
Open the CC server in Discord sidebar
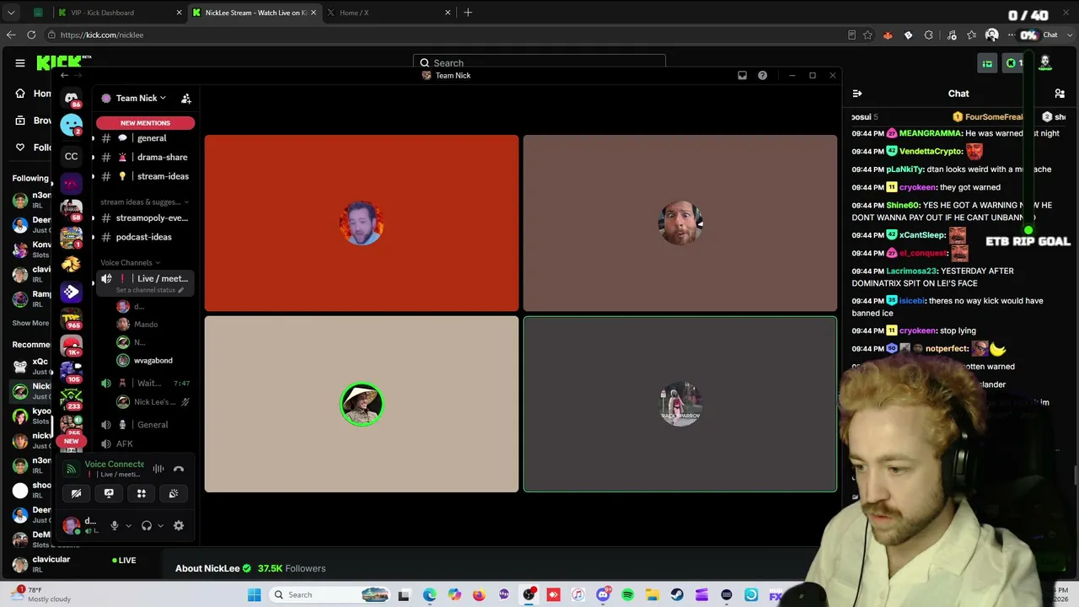coord(72,156)
